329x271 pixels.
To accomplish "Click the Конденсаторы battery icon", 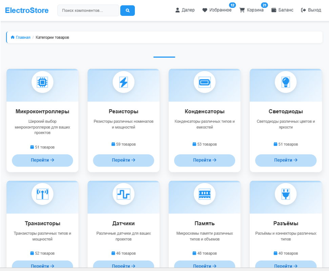I will (x=205, y=82).
